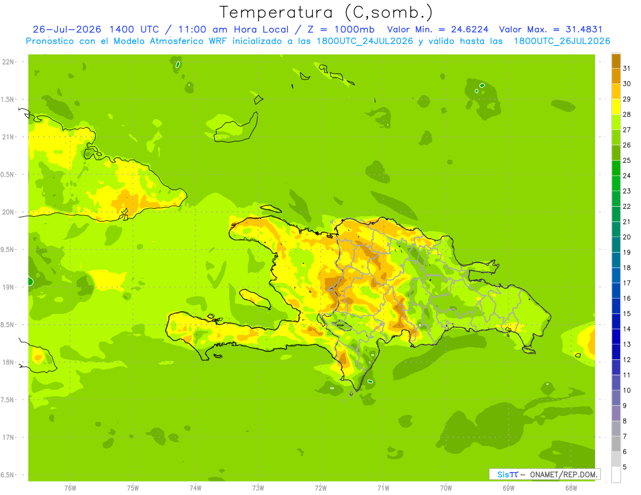Pick the gray color bar segment between 6 and 7
Viewport: 641px width, 495px height.
616,444
